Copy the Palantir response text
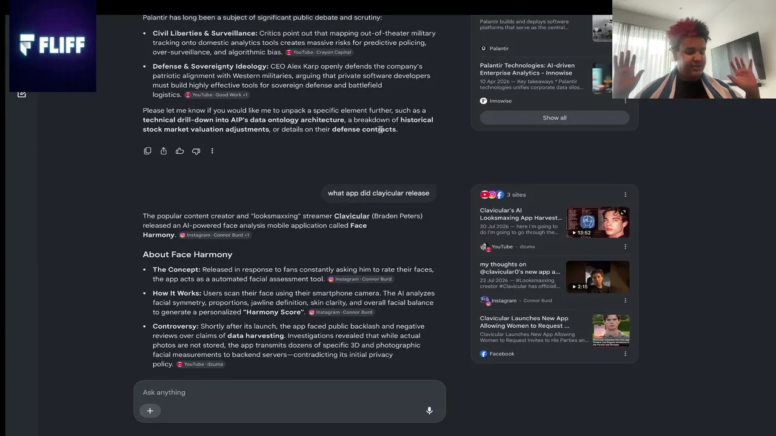 tap(147, 151)
